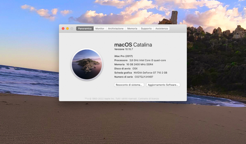Click the iMac Pro (2017) model text
The image size is (246, 144).
124,56
